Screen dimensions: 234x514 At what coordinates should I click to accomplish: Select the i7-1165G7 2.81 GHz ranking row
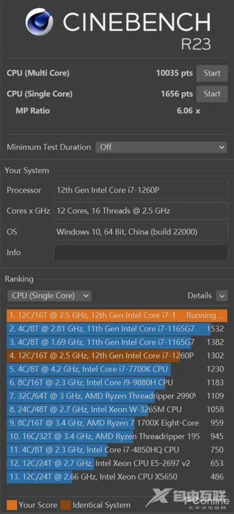coord(117,329)
